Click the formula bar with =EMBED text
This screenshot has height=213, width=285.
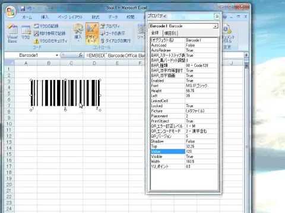click(116, 56)
